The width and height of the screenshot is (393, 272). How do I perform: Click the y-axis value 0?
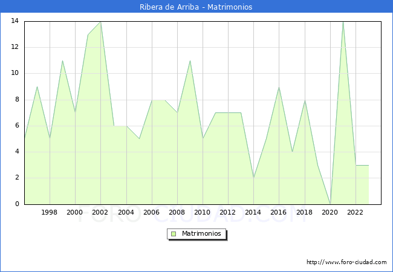[17, 204]
